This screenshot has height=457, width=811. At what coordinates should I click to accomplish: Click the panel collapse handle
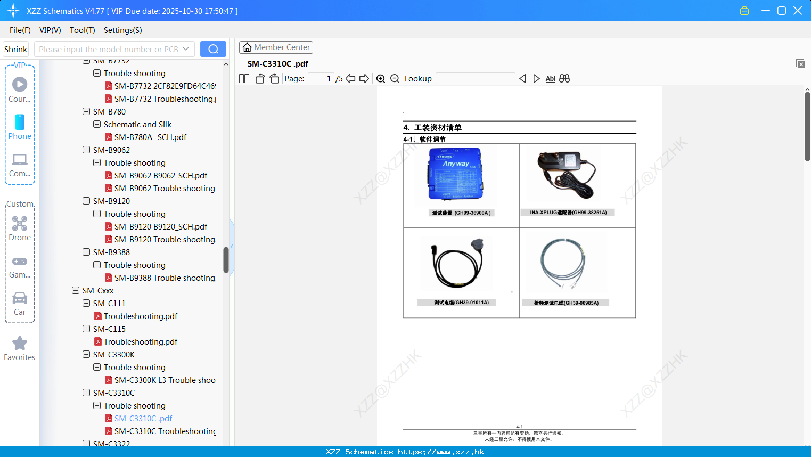232,246
